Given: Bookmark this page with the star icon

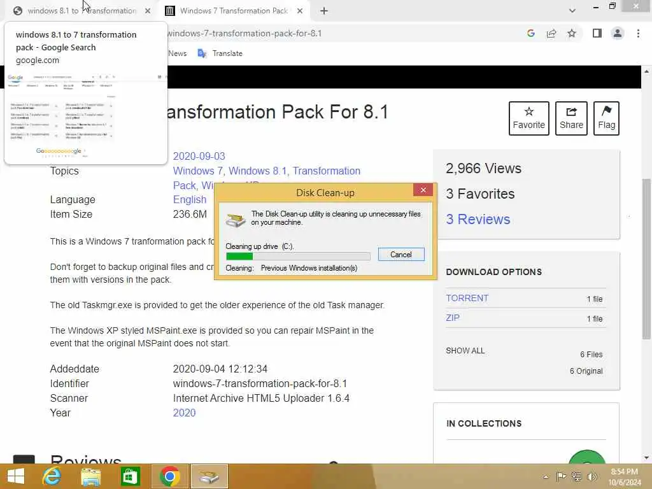Looking at the screenshot, I should click(x=572, y=33).
